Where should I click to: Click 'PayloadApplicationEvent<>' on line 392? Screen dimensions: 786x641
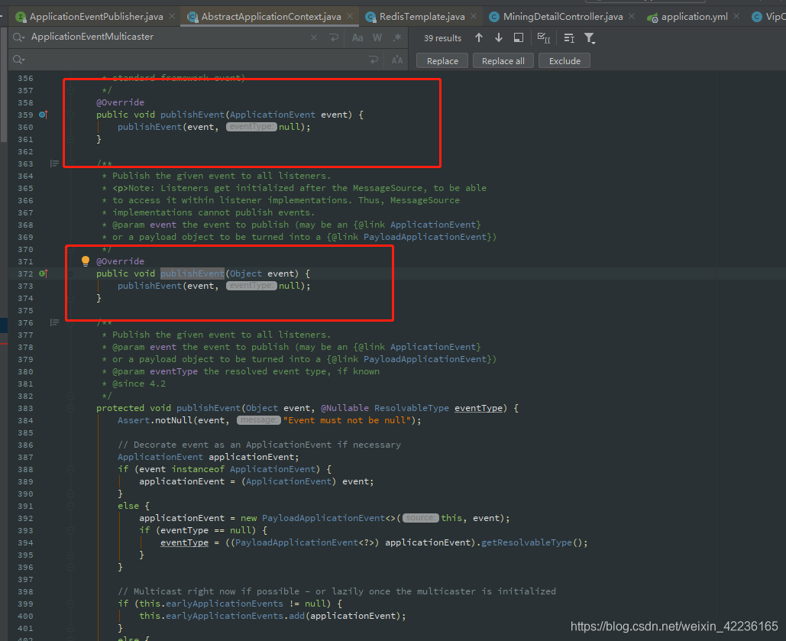(x=328, y=518)
